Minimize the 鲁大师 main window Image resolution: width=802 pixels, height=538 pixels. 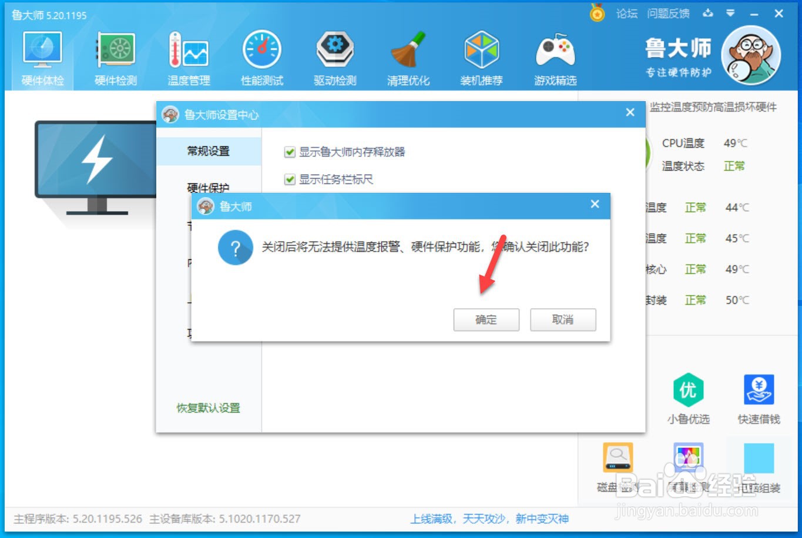(x=754, y=14)
